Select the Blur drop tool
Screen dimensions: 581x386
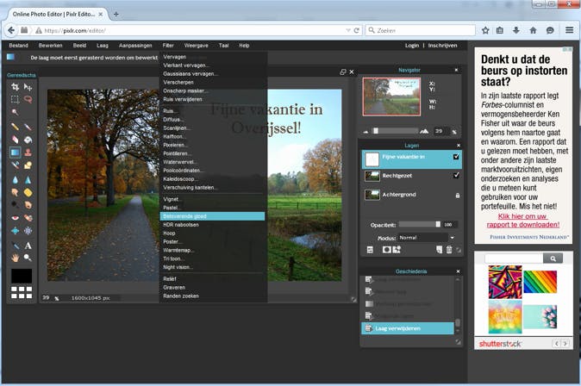tap(15, 180)
